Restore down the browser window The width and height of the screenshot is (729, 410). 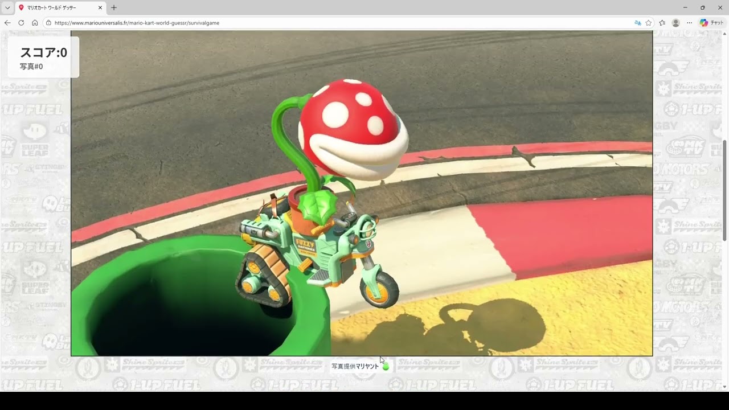point(702,7)
